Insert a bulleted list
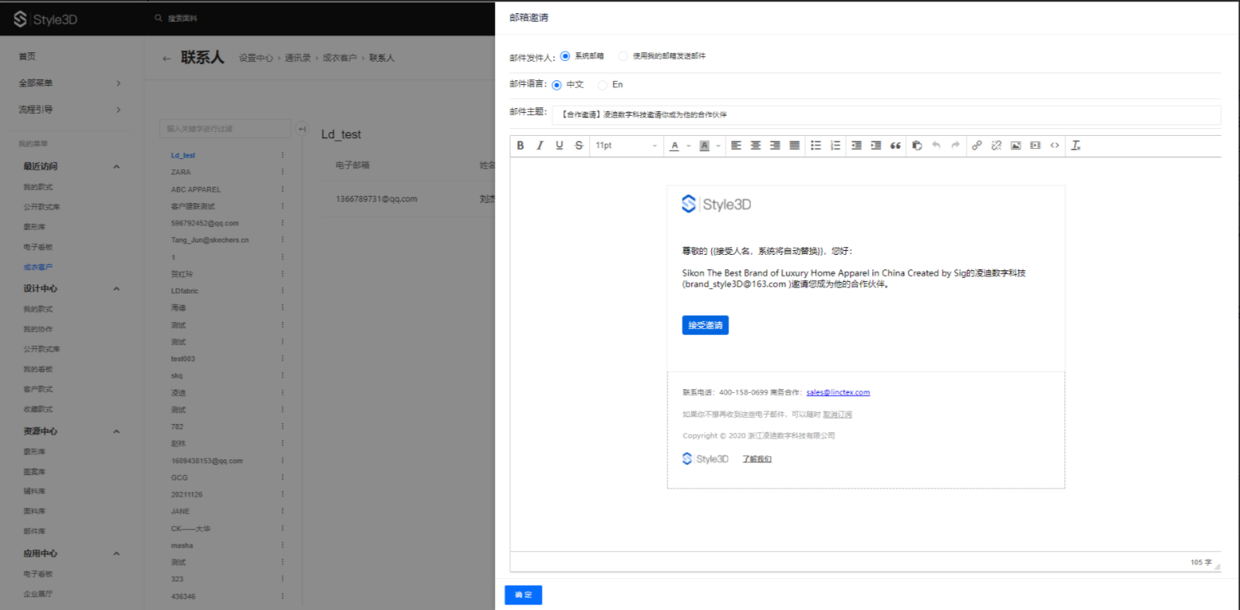The image size is (1240, 610). (815, 145)
